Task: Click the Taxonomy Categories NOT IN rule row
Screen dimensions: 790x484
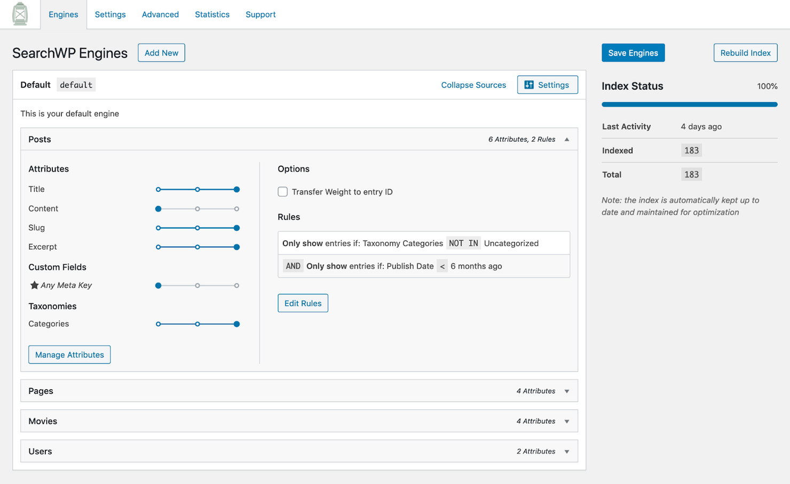Action: click(424, 243)
